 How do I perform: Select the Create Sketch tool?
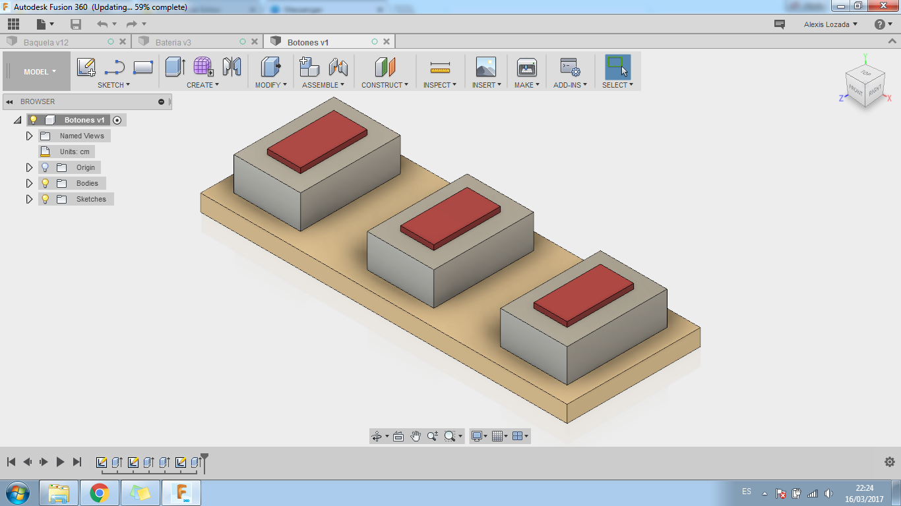pyautogui.click(x=86, y=67)
